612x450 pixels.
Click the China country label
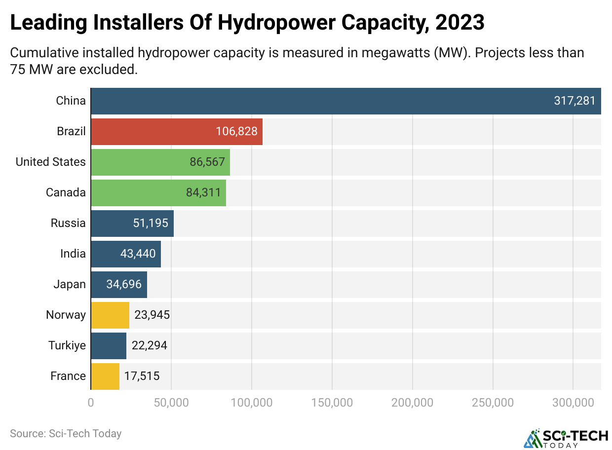(71, 101)
